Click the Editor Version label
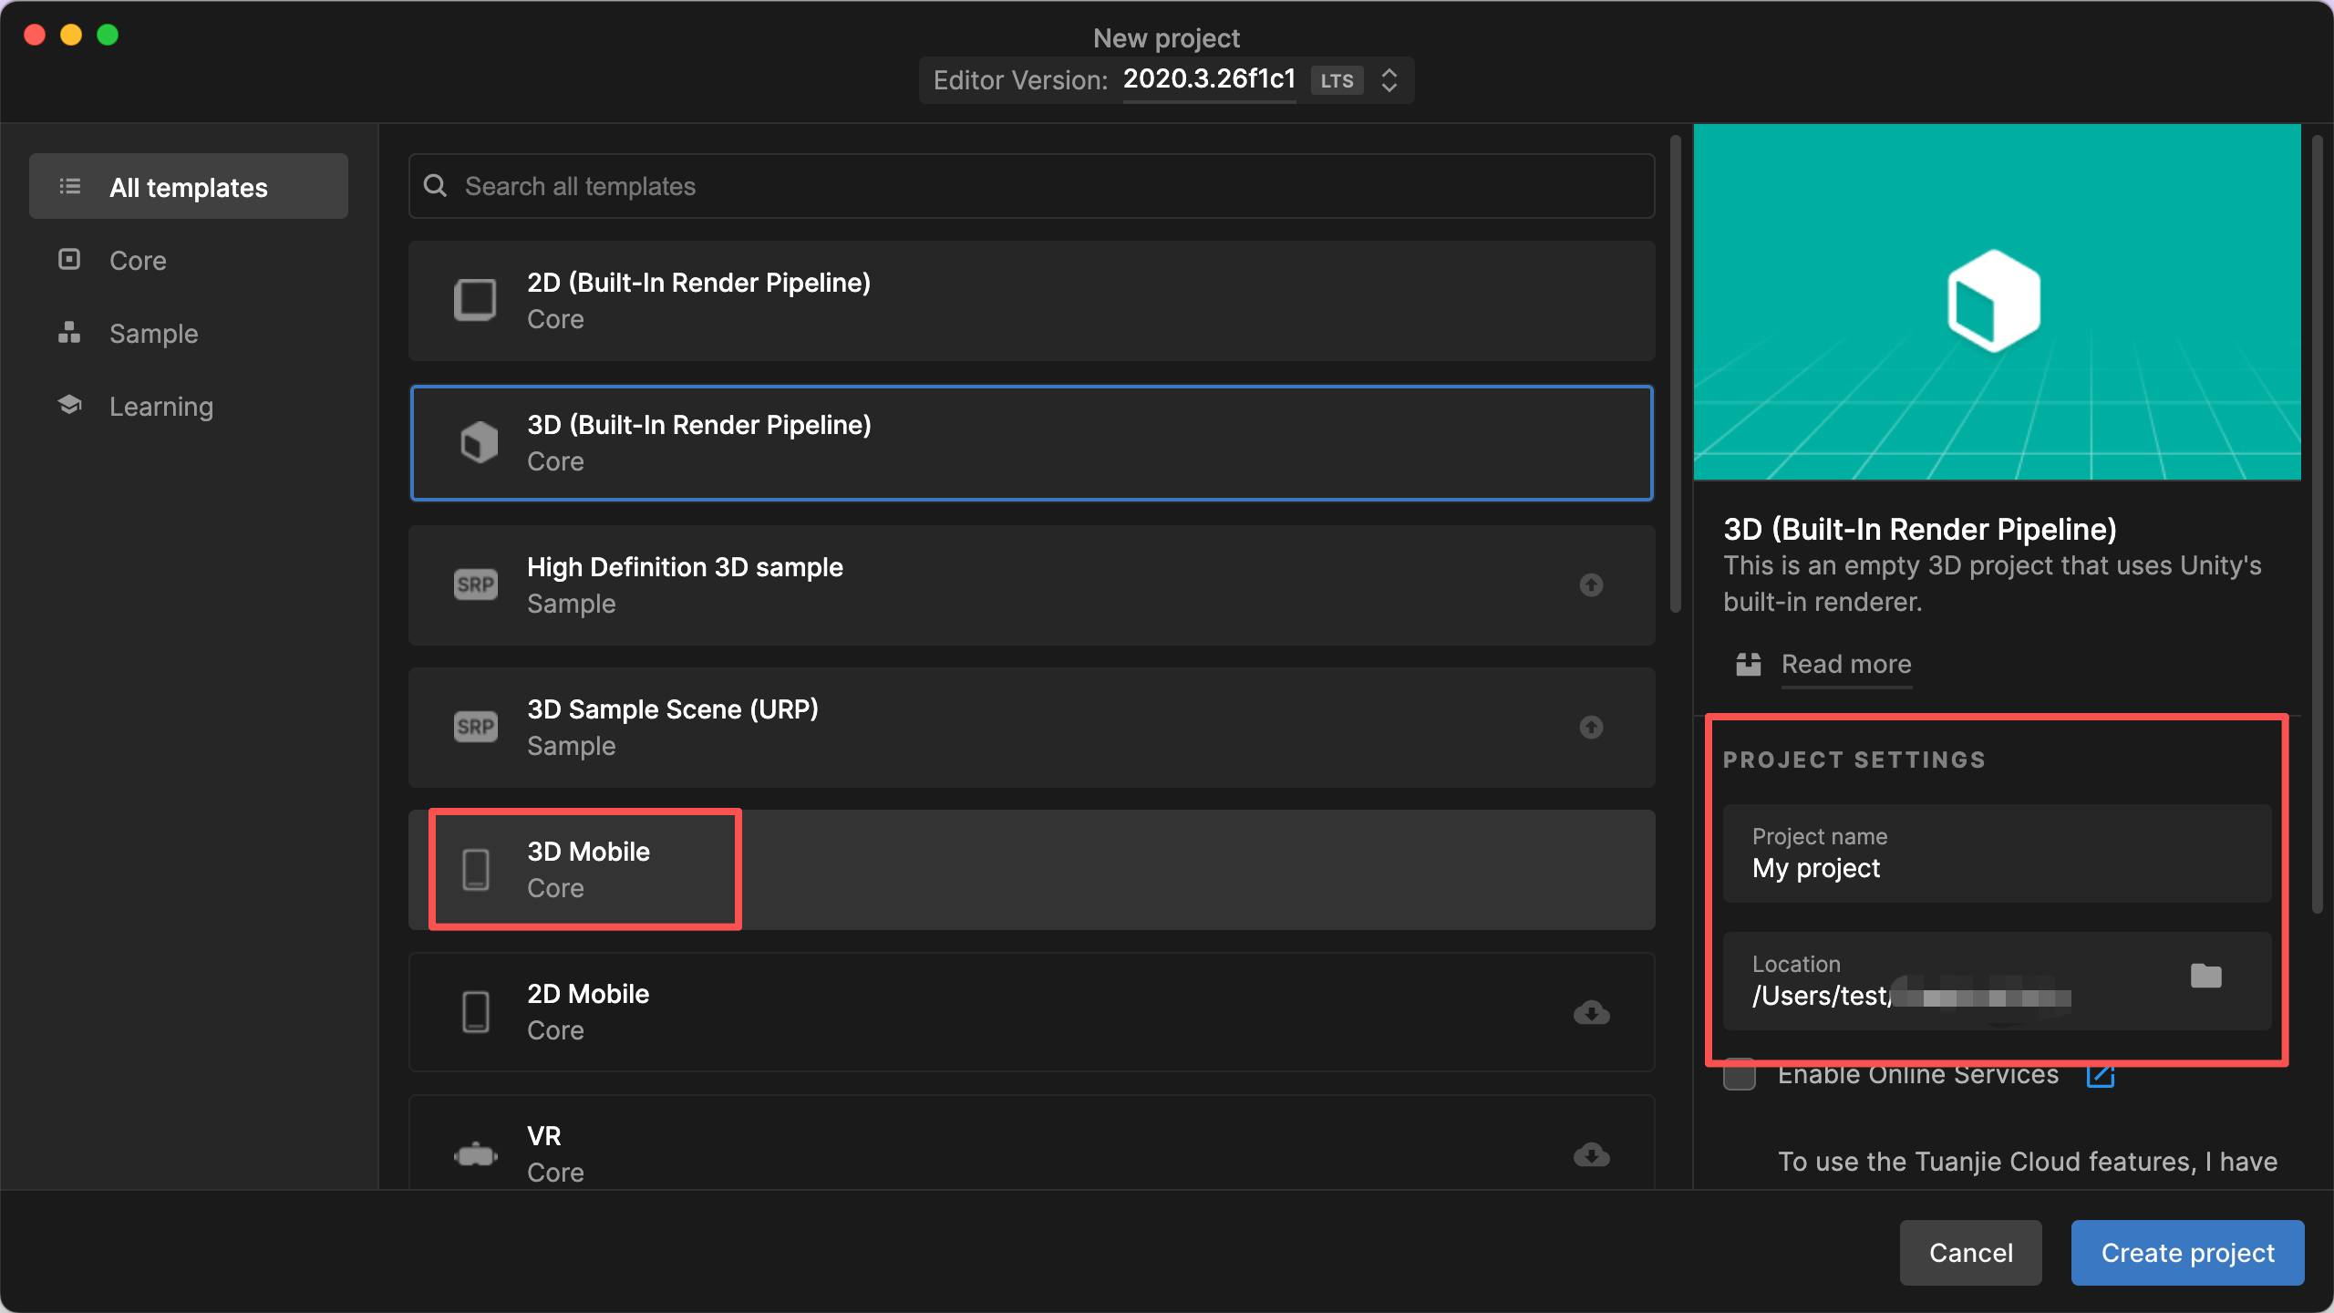 [x=1020, y=80]
